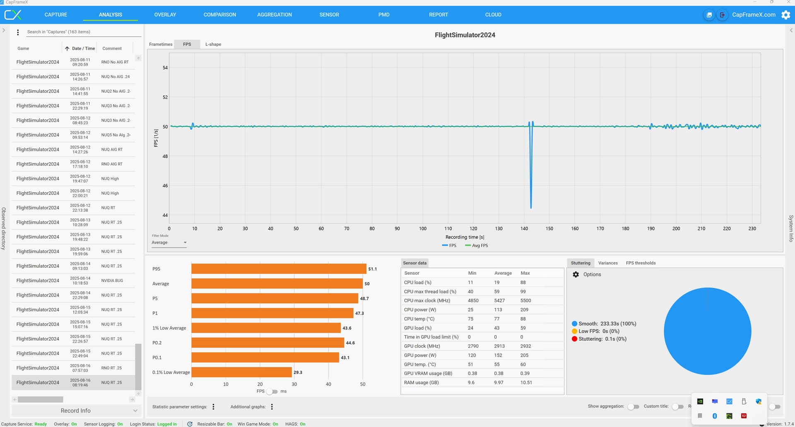Go to the PMD tab

pos(384,14)
